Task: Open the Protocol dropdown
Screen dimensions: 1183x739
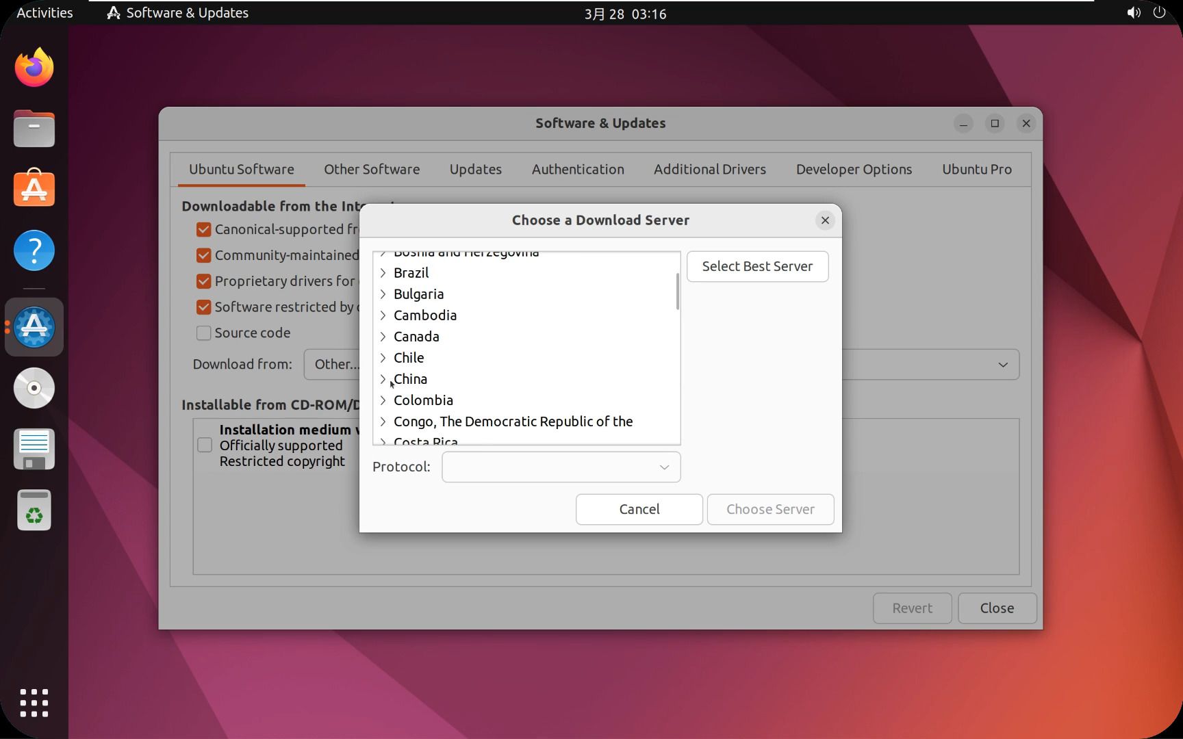Action: point(561,467)
